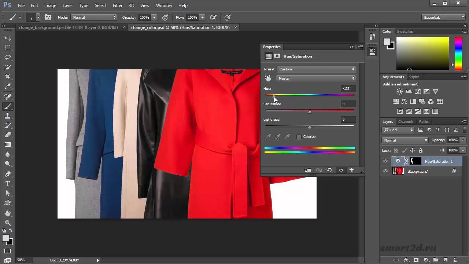Click the on-image adjustment hand tool

coord(268,78)
